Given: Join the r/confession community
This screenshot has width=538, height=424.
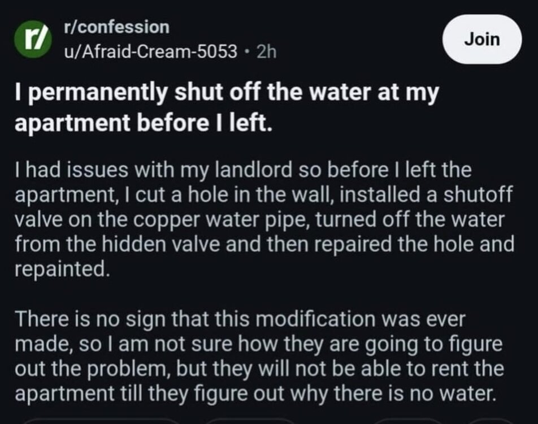Looking at the screenshot, I should 482,39.
